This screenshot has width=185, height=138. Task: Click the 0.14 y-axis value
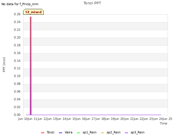pos(17,61)
